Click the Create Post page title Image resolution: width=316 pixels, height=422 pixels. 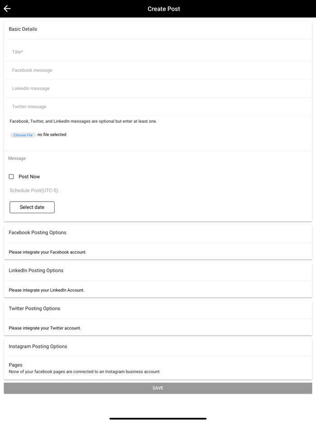click(x=164, y=9)
